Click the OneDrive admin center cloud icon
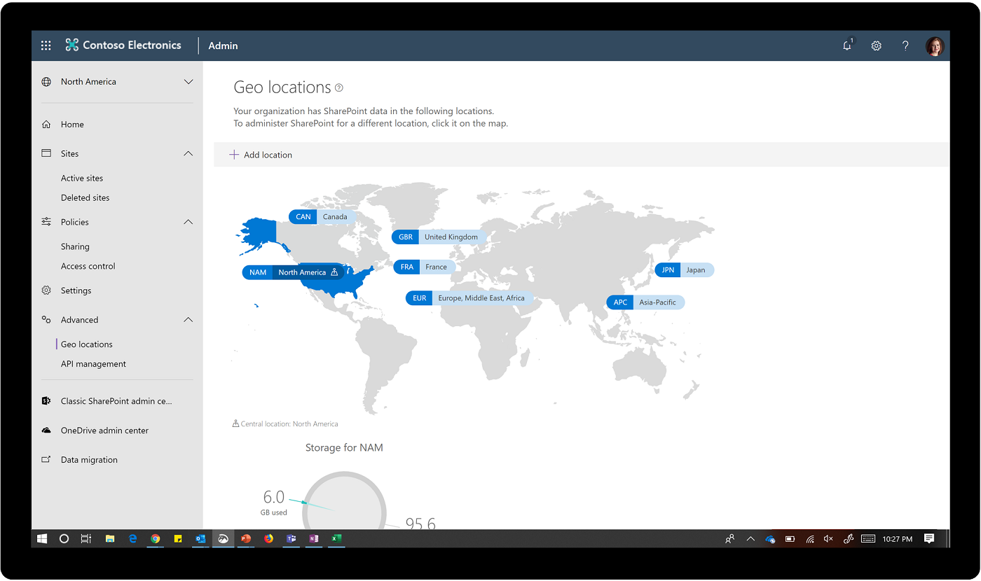 pos(46,430)
